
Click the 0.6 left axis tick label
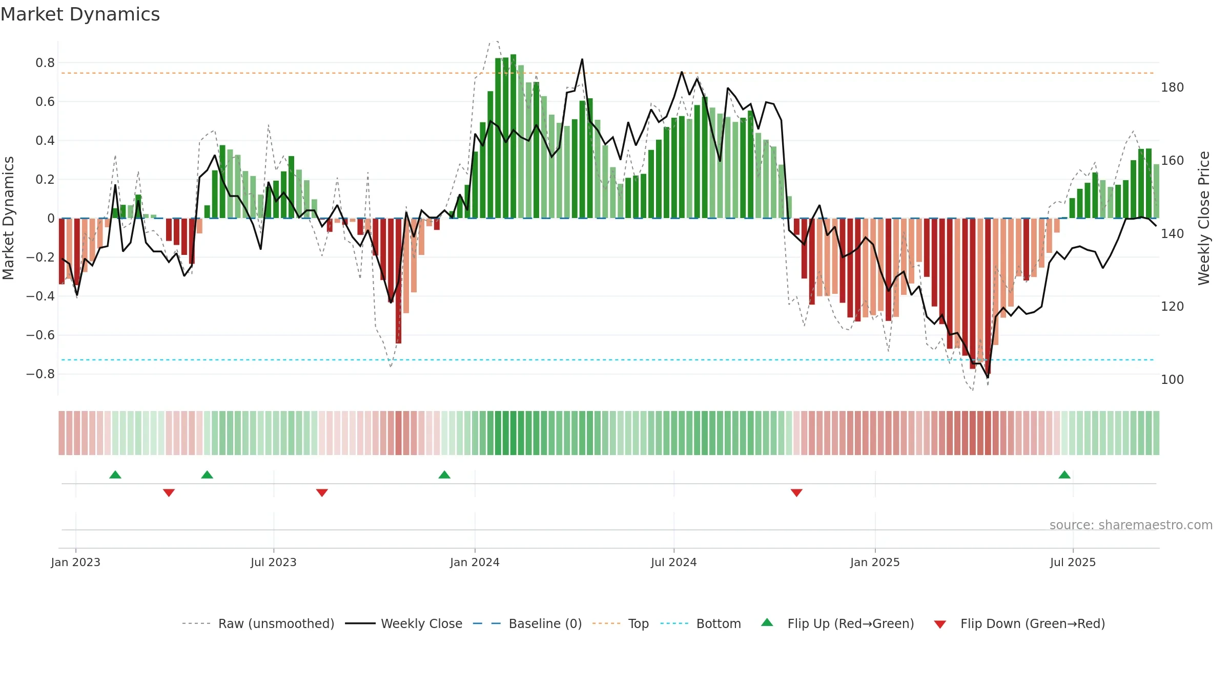click(45, 102)
